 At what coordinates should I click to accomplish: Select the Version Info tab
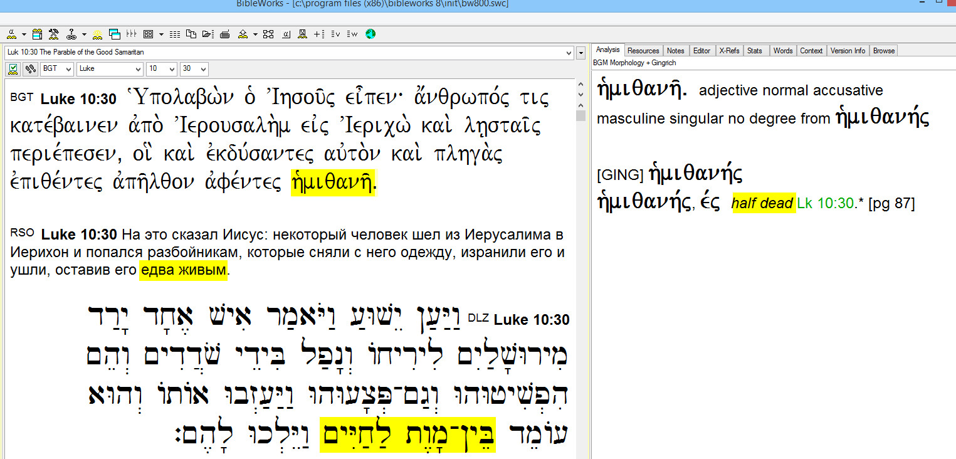pos(848,51)
